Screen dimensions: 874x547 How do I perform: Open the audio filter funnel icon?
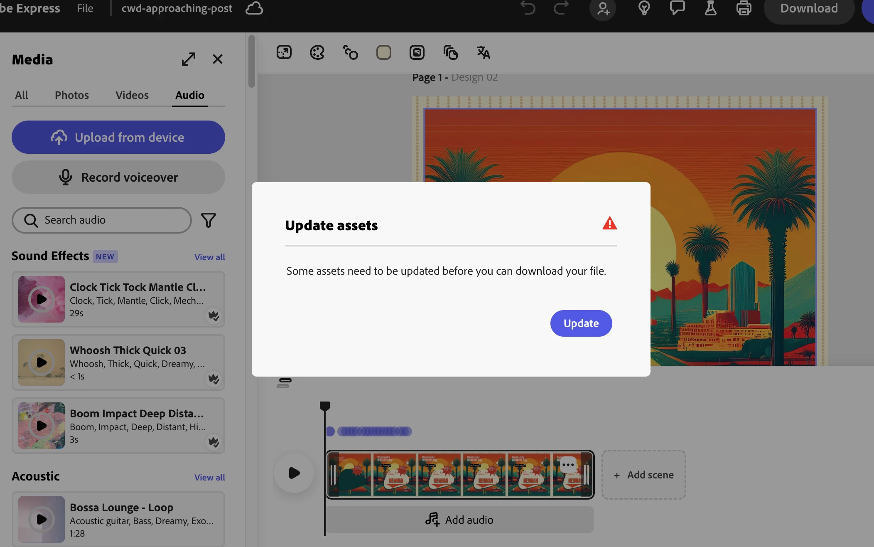209,220
